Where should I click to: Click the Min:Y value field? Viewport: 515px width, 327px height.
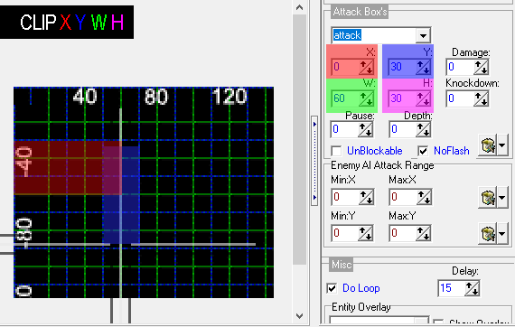click(345, 233)
